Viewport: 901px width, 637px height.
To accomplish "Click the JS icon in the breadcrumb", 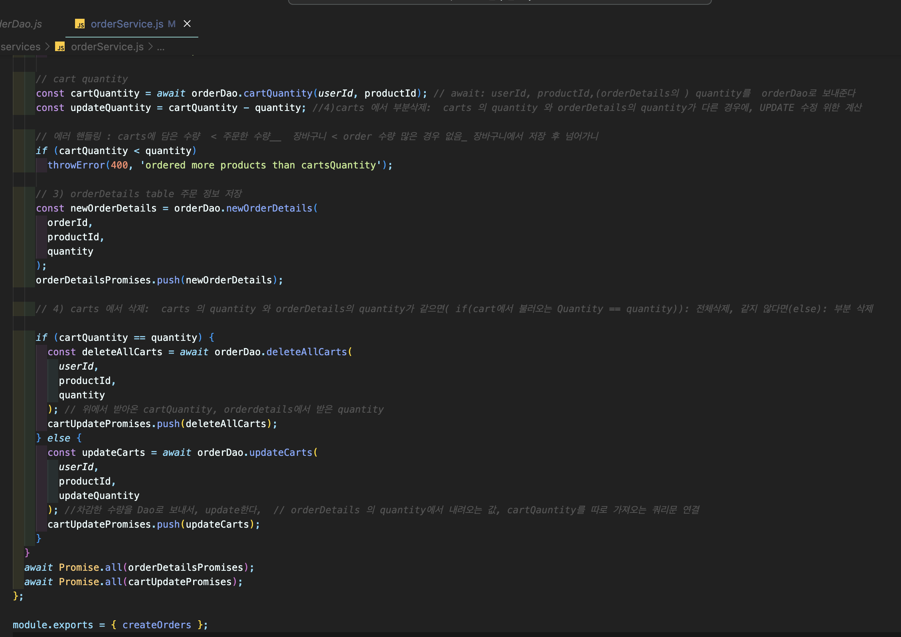I will [60, 47].
